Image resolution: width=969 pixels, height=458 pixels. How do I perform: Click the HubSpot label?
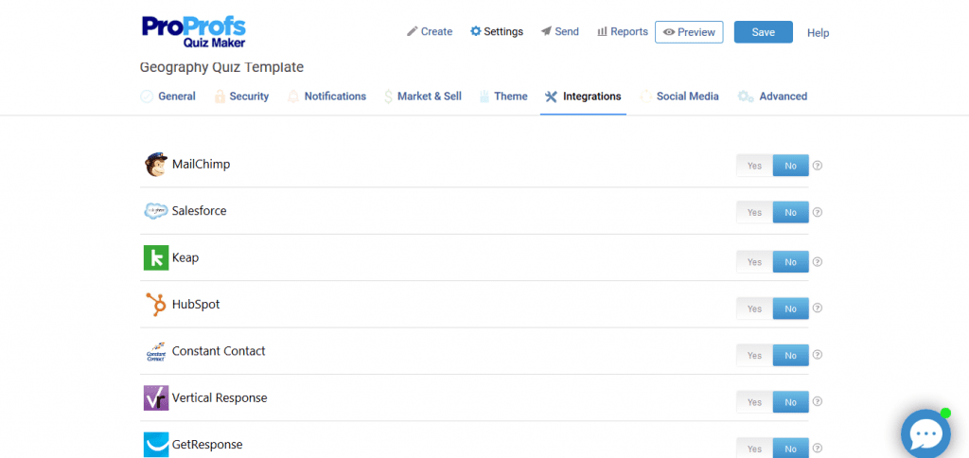click(196, 304)
